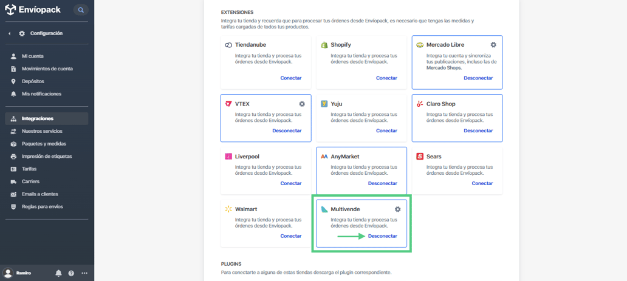Select Integraciones in sidebar
Image resolution: width=627 pixels, height=281 pixels.
[x=47, y=119]
